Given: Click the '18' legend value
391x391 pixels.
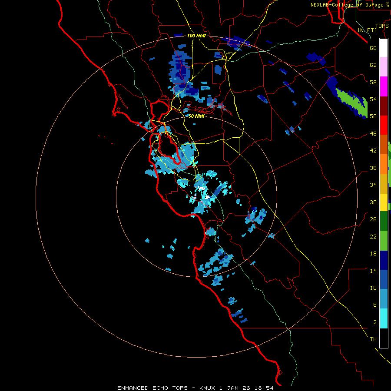Looking at the screenshot, I should [x=373, y=254].
